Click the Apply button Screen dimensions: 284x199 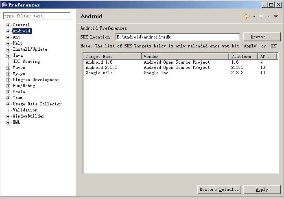(x=262, y=190)
